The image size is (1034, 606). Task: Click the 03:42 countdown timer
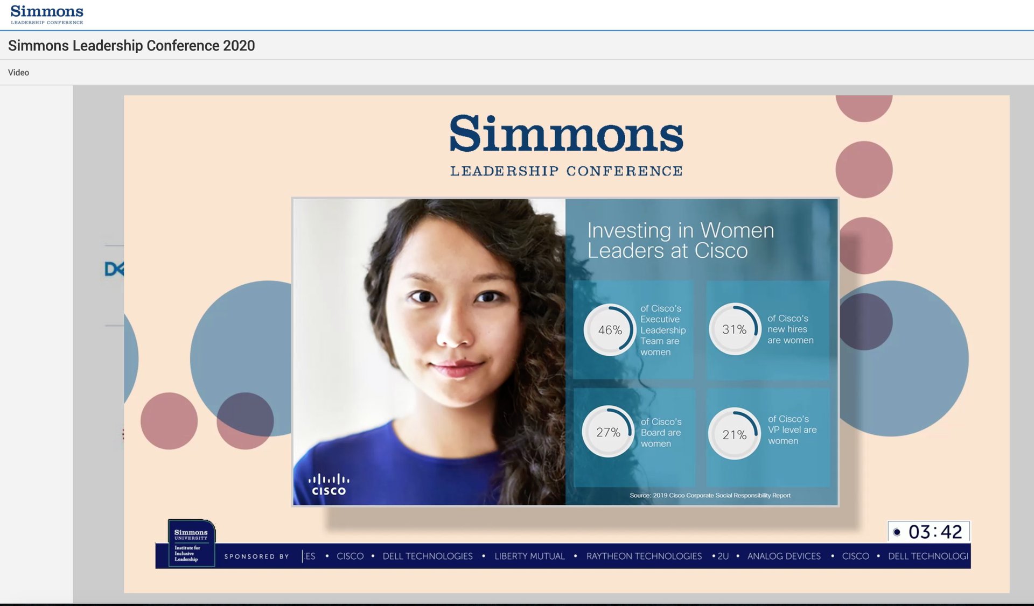(x=928, y=532)
